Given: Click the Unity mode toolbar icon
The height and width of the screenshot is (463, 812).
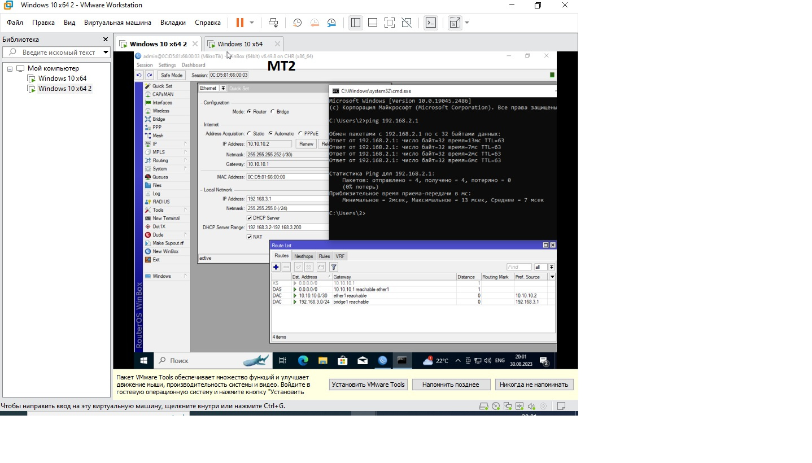Looking at the screenshot, I should click(407, 23).
